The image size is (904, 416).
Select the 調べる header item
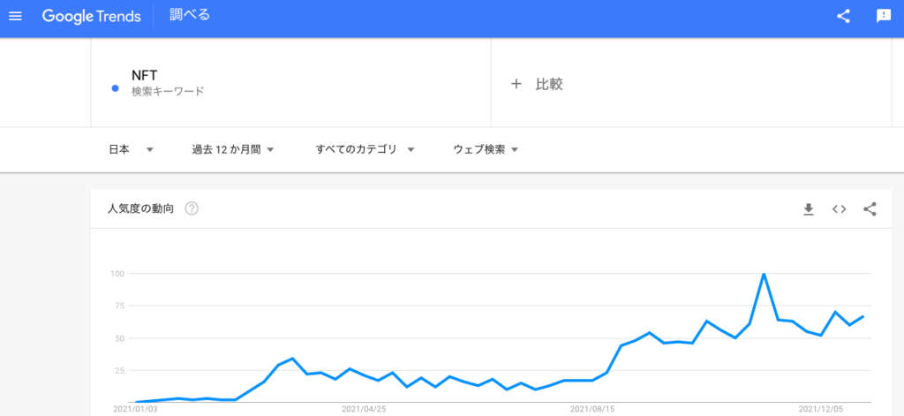[190, 15]
